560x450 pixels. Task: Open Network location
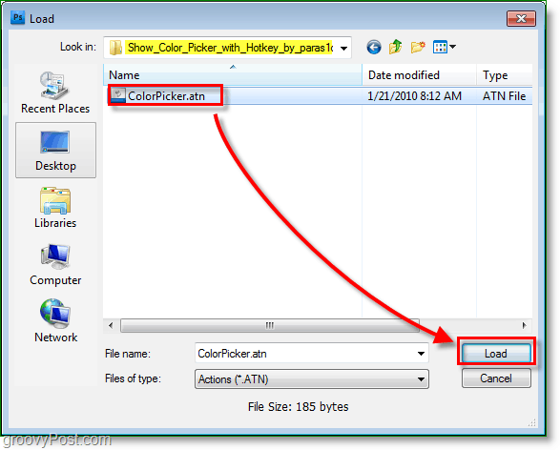[55, 321]
